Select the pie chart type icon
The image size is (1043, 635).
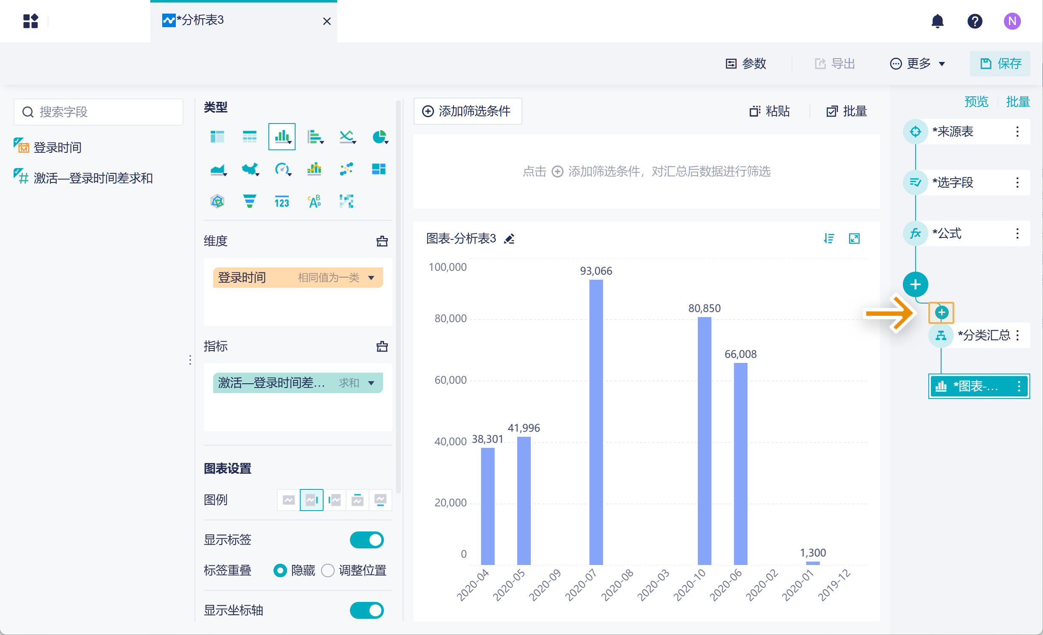[x=379, y=137]
